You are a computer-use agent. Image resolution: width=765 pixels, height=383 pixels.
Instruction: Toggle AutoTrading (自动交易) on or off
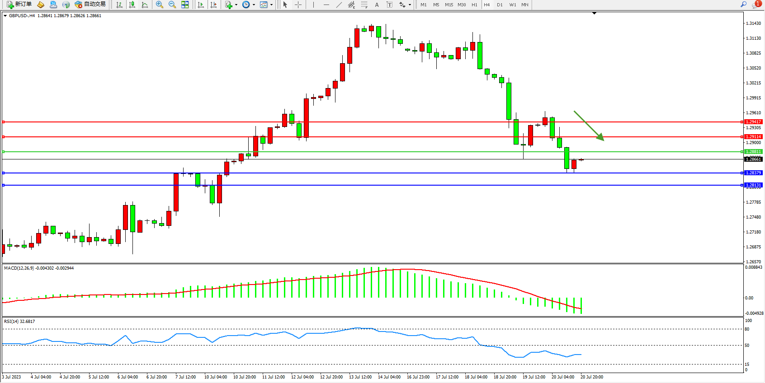click(x=90, y=5)
